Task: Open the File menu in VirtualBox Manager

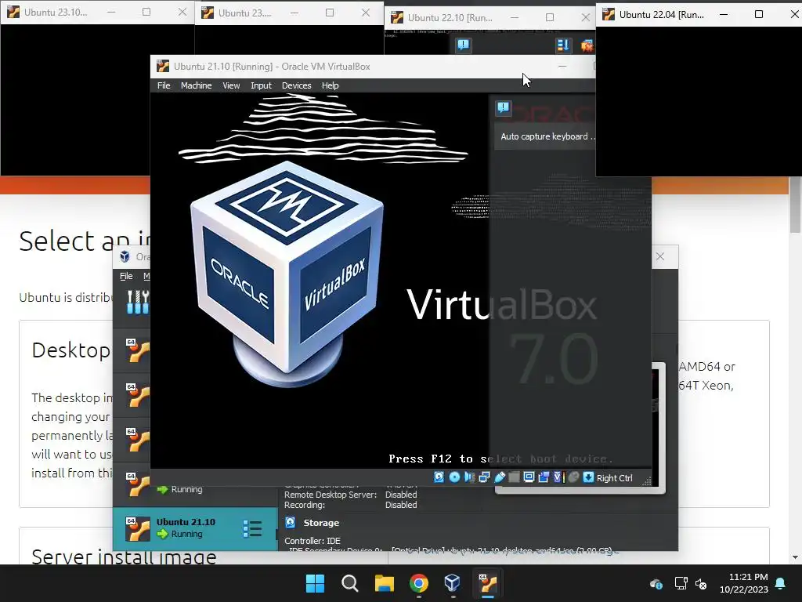Action: [x=126, y=276]
